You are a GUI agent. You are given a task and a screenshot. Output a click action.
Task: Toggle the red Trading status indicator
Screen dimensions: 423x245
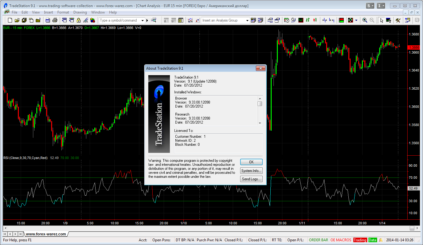pyautogui.click(x=359, y=240)
